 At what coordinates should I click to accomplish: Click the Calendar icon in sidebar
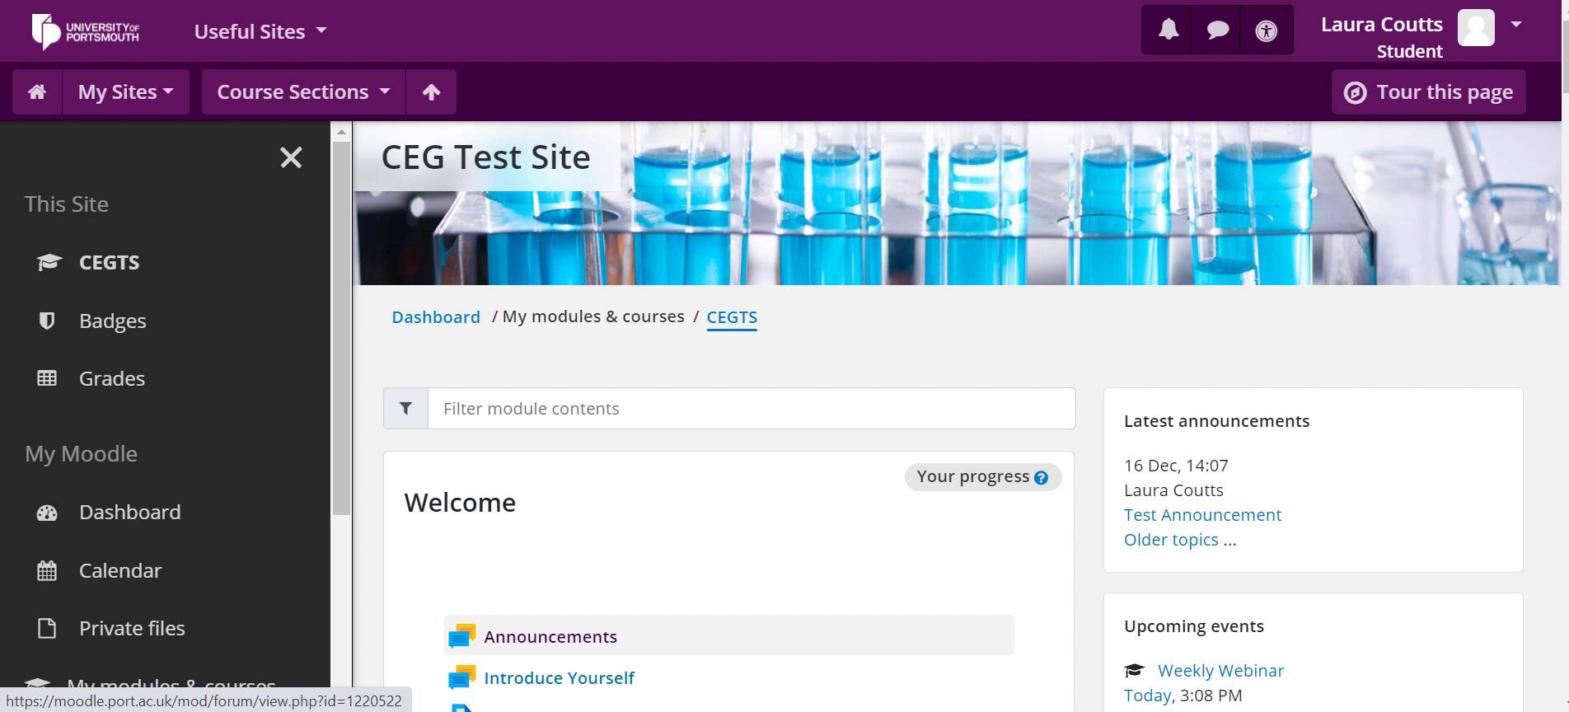click(x=47, y=570)
